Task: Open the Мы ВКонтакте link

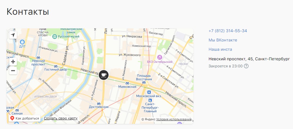Action: click(x=223, y=40)
